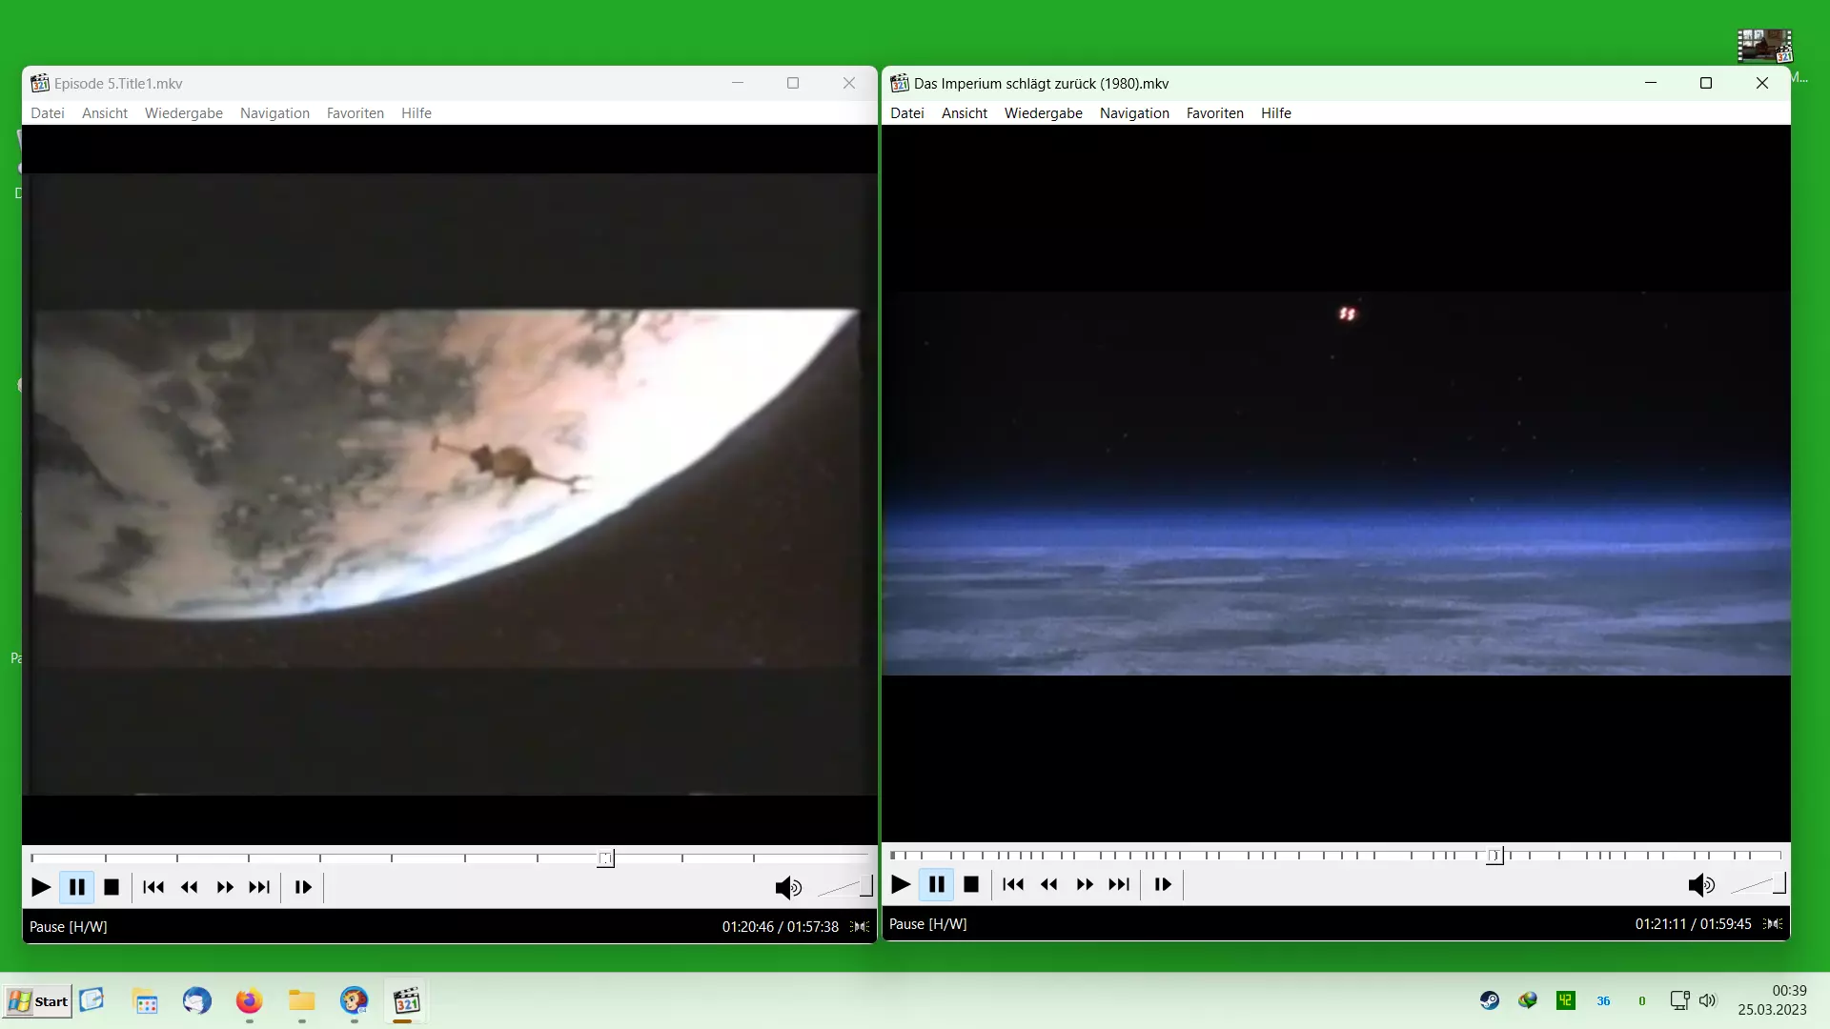Step one frame forward in Episode 5 window
This screenshot has height=1029, width=1830.
(x=303, y=887)
